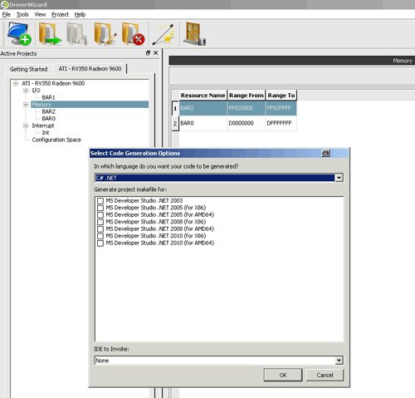
Task: Select BAR1 in the project tree
Action: pyautogui.click(x=48, y=97)
